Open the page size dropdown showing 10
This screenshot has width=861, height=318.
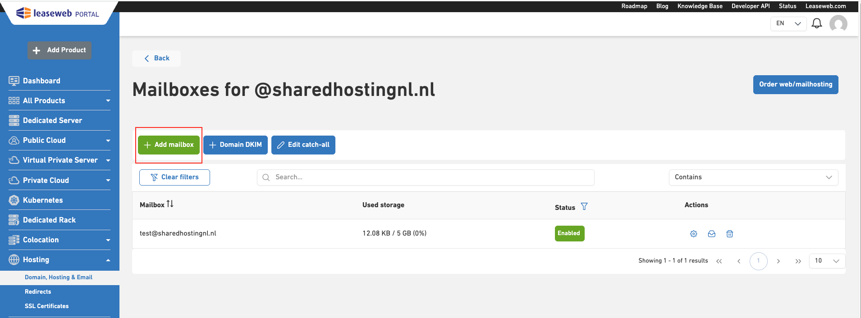pyautogui.click(x=827, y=261)
